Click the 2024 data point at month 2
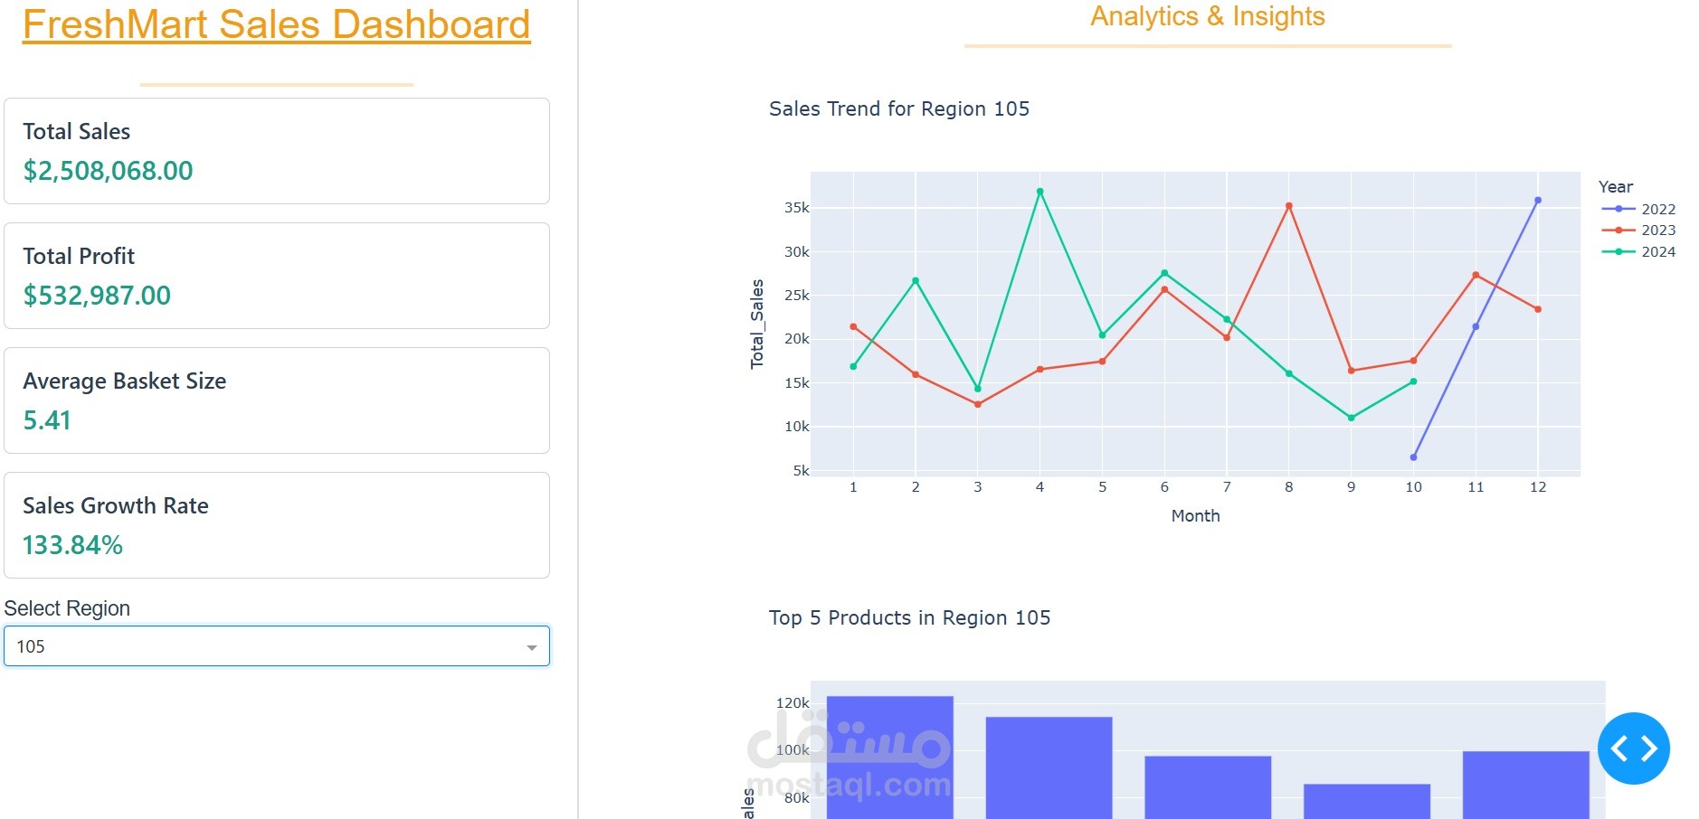Image resolution: width=1699 pixels, height=819 pixels. coord(916,281)
